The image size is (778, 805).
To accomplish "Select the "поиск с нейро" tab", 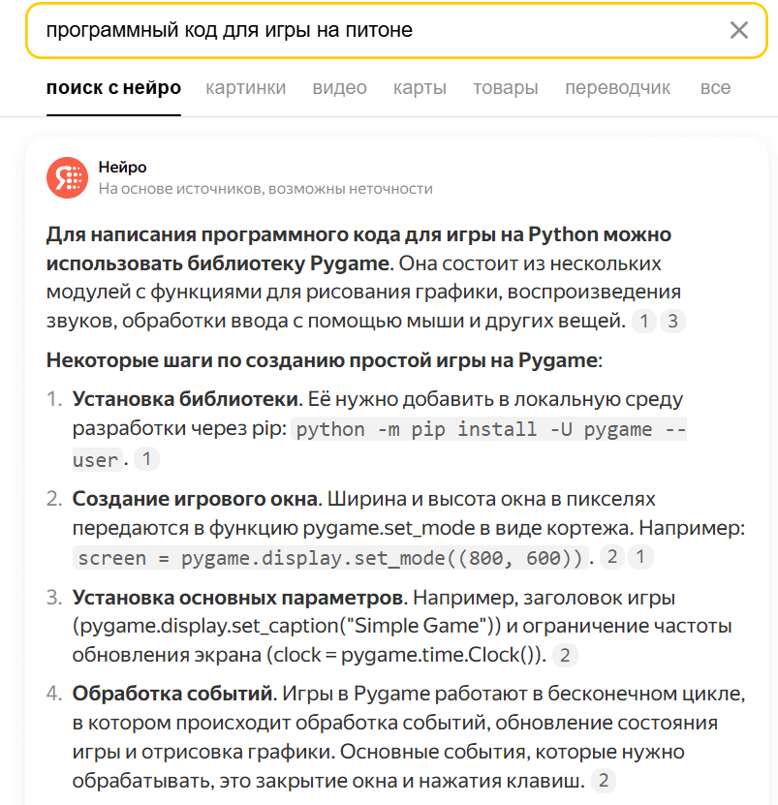I will pyautogui.click(x=113, y=88).
